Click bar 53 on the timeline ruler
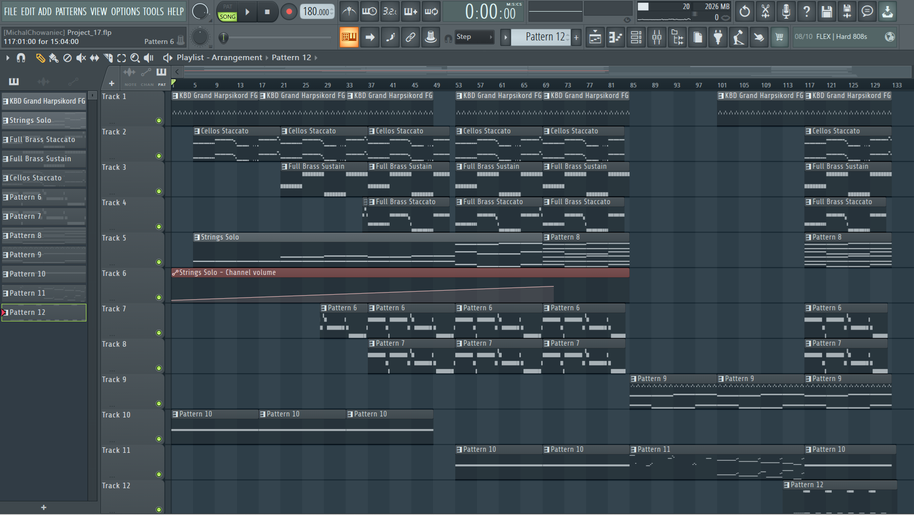914x515 pixels. tap(458, 85)
